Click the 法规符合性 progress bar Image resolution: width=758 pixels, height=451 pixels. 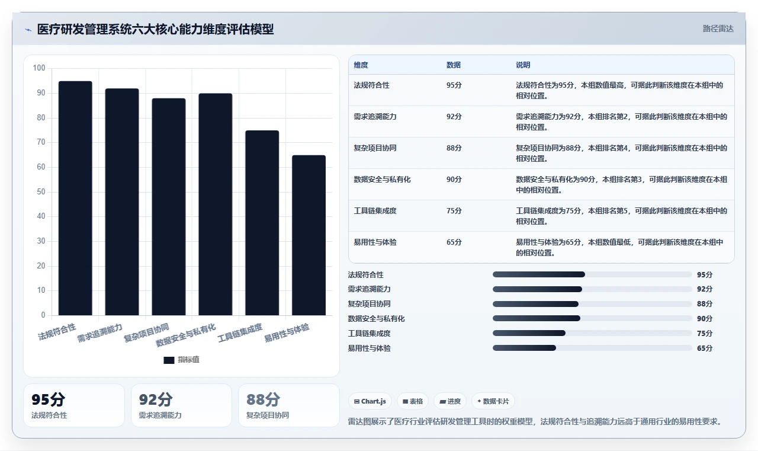tap(592, 274)
